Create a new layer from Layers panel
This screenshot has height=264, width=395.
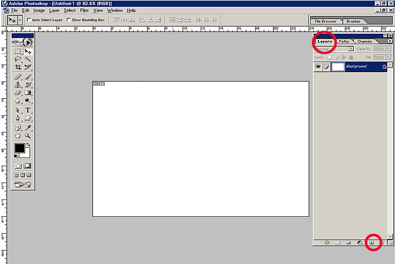pos(371,242)
